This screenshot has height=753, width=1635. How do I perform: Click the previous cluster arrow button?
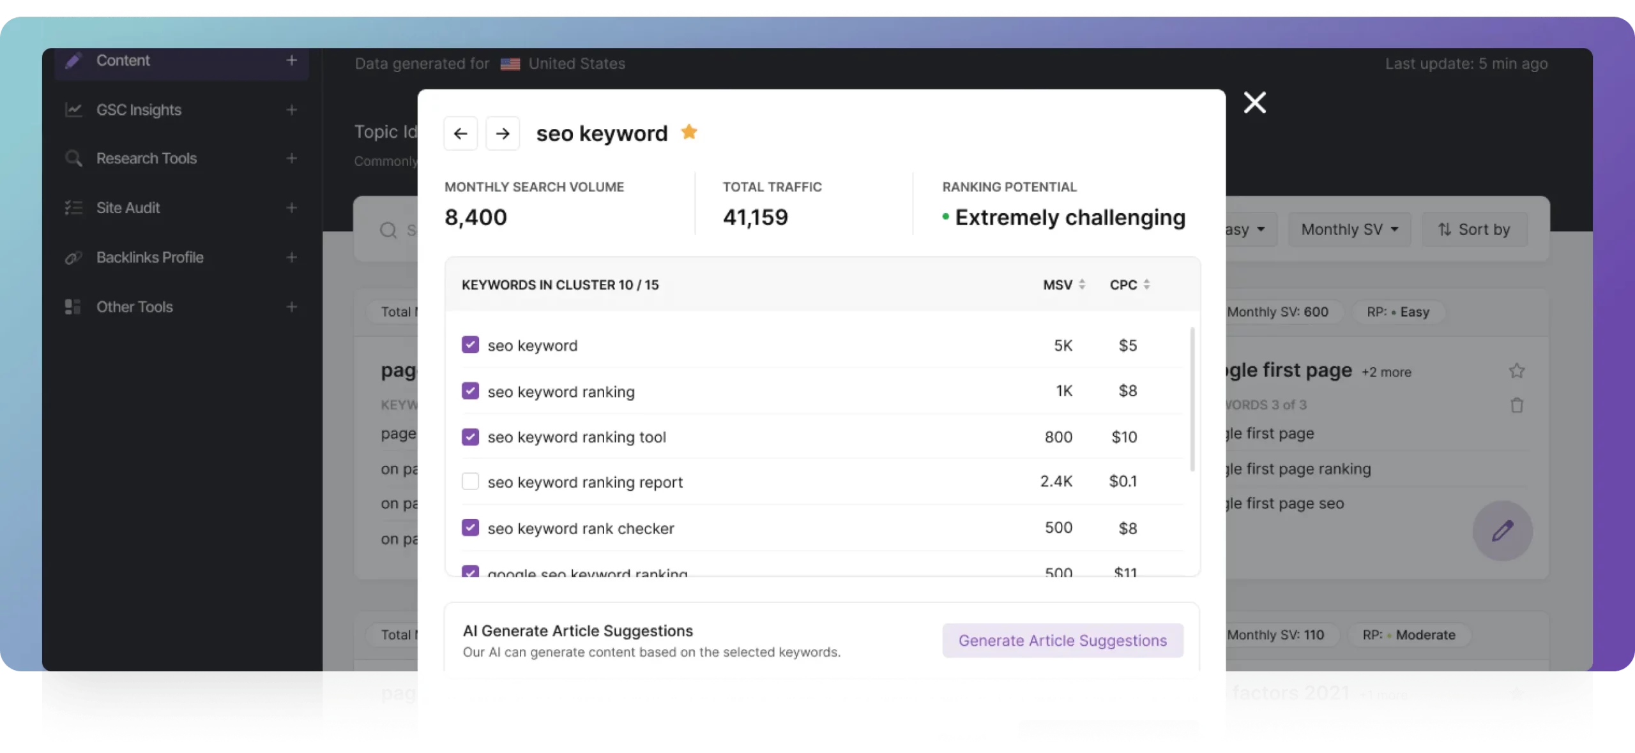click(460, 133)
